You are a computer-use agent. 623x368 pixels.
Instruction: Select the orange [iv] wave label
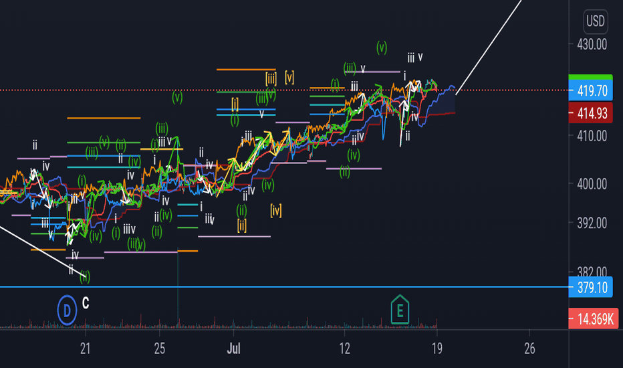coord(276,210)
